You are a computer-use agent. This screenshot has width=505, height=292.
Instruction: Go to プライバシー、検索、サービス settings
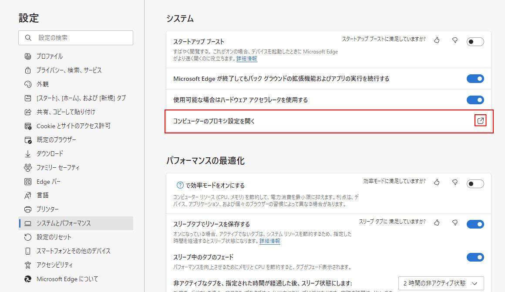(x=76, y=70)
